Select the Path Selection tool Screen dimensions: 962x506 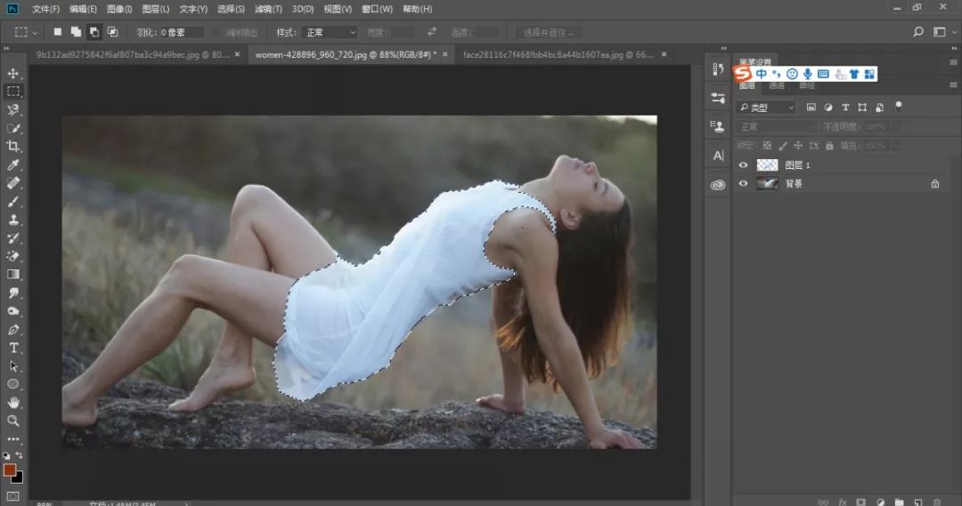[12, 366]
